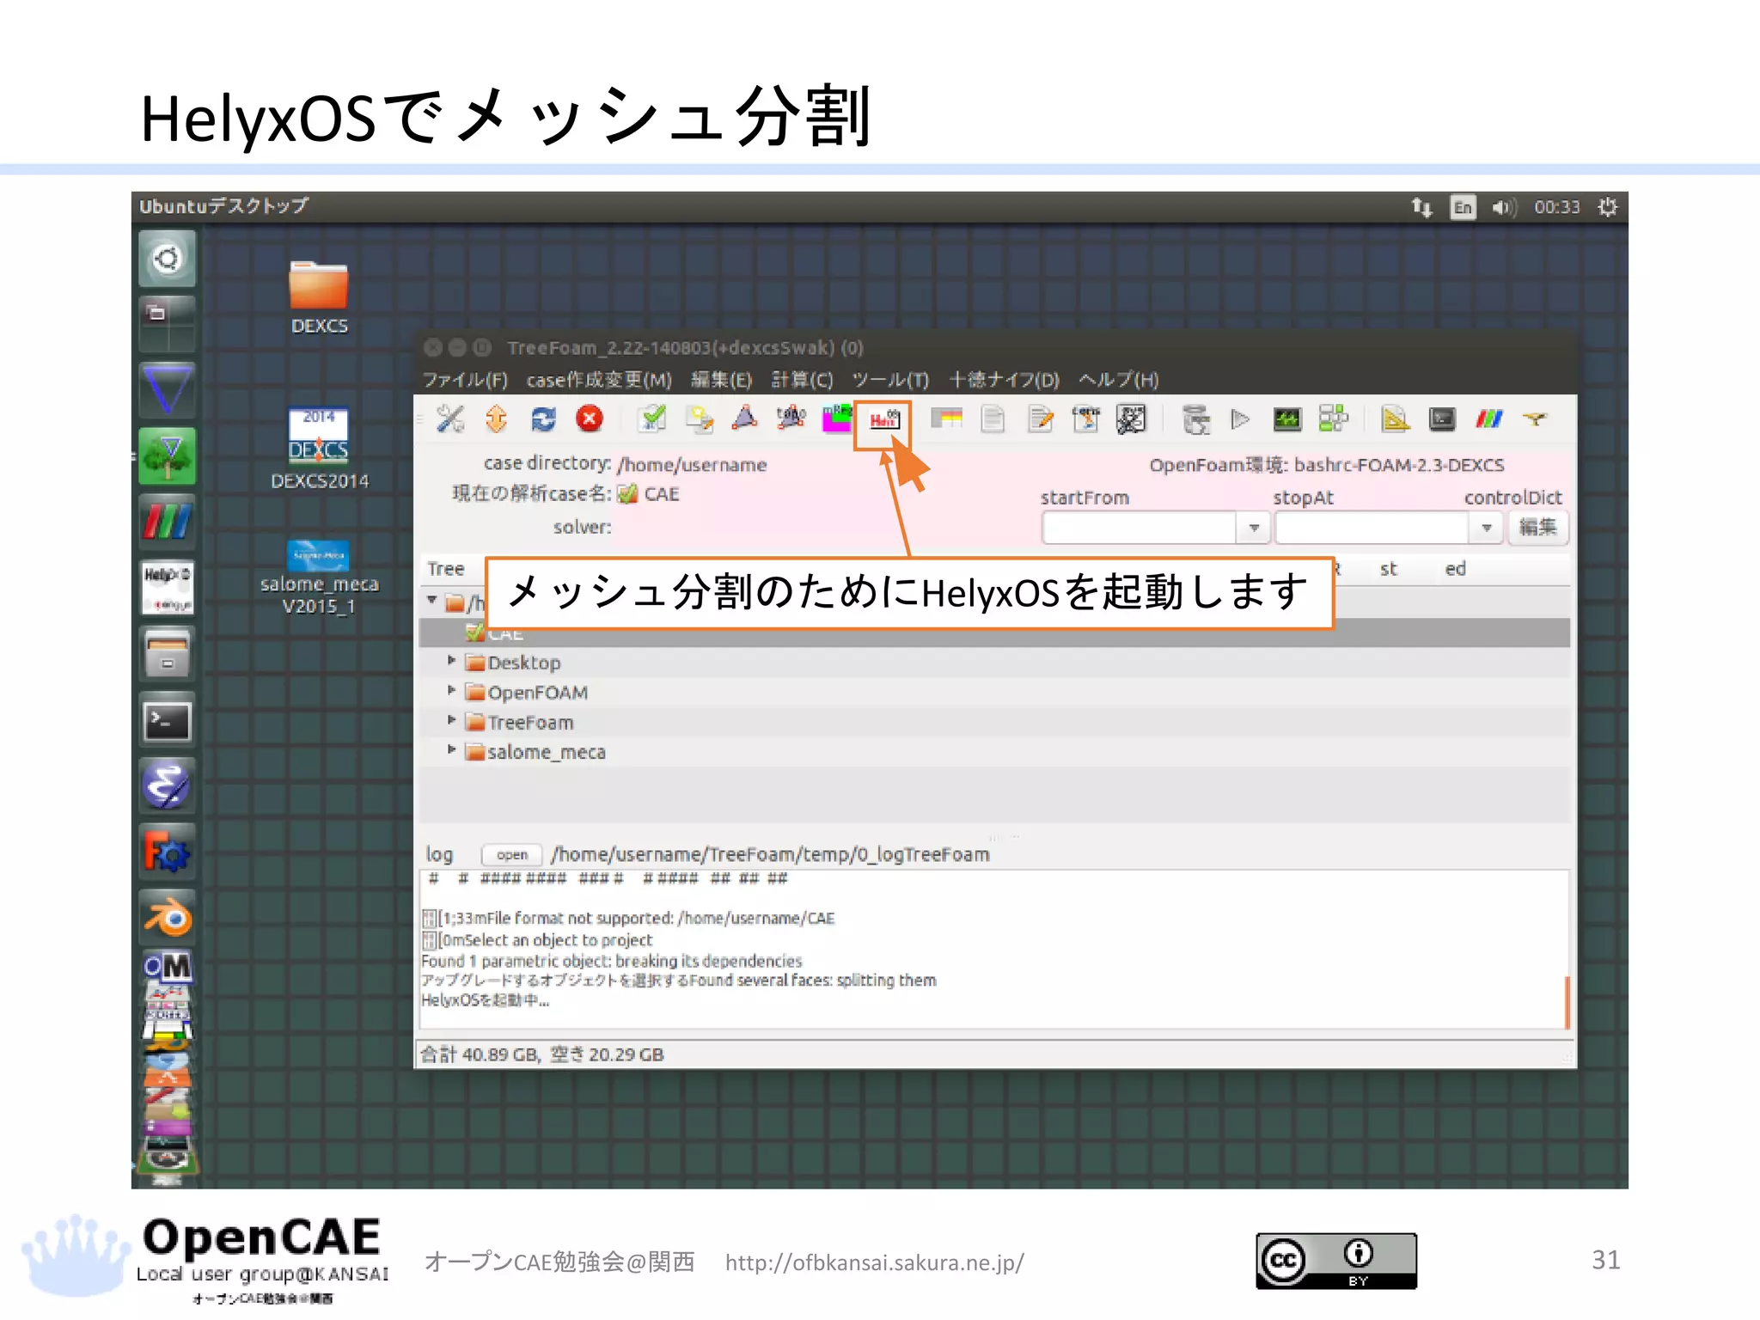Image resolution: width=1760 pixels, height=1320 pixels.
Task: Open the DEXCS2014 desktop shortcut
Action: [319, 447]
